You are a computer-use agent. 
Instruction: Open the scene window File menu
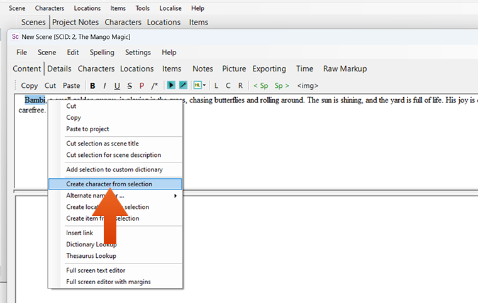click(21, 53)
